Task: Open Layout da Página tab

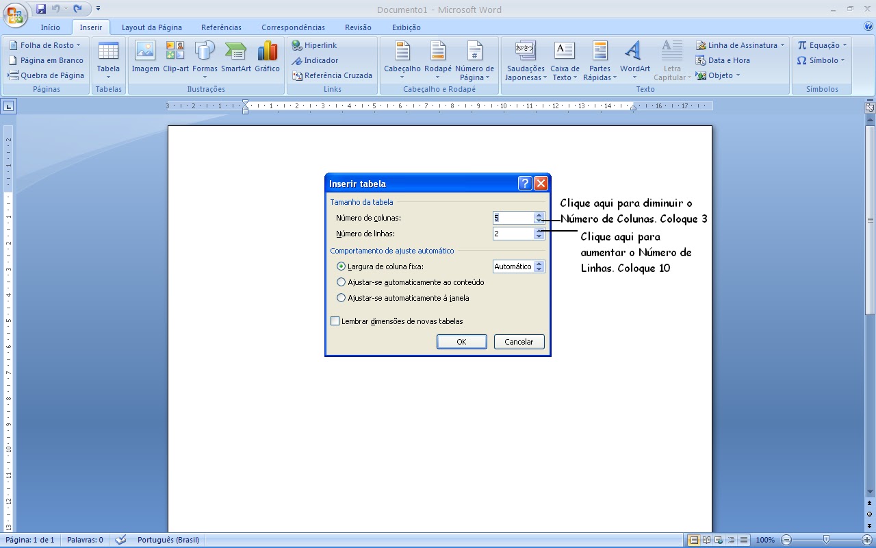Action: coord(152,27)
